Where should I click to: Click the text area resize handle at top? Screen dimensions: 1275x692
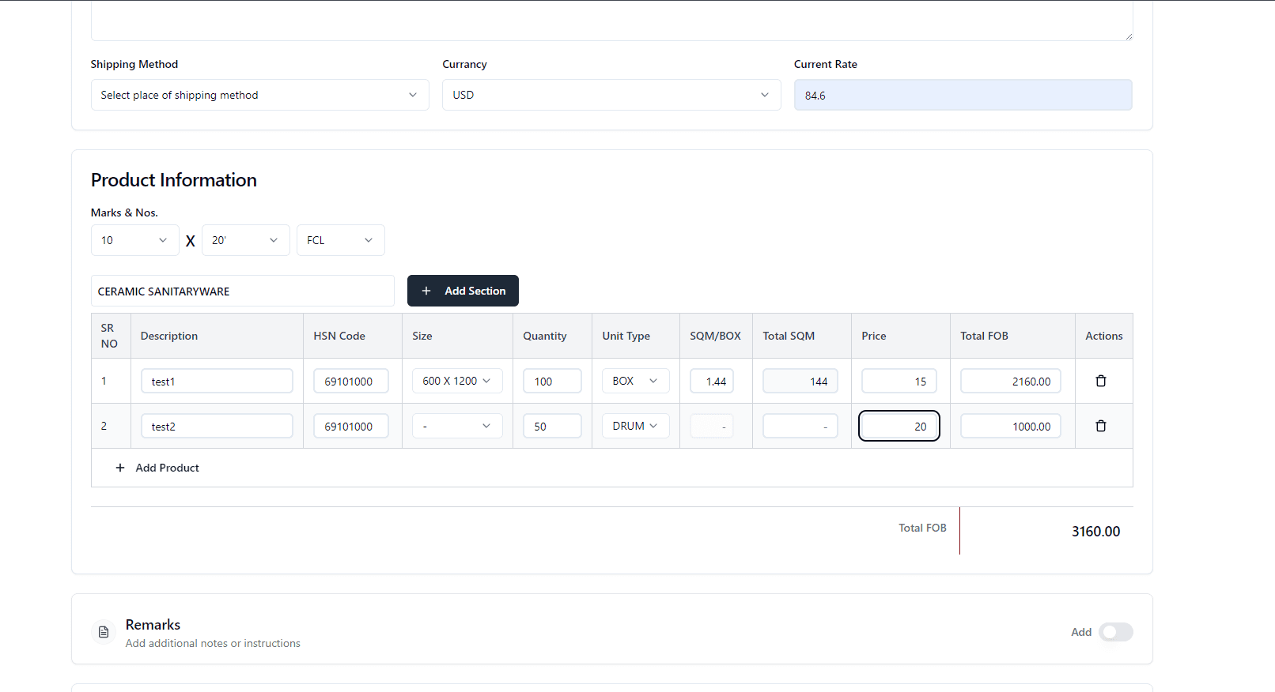(1129, 36)
